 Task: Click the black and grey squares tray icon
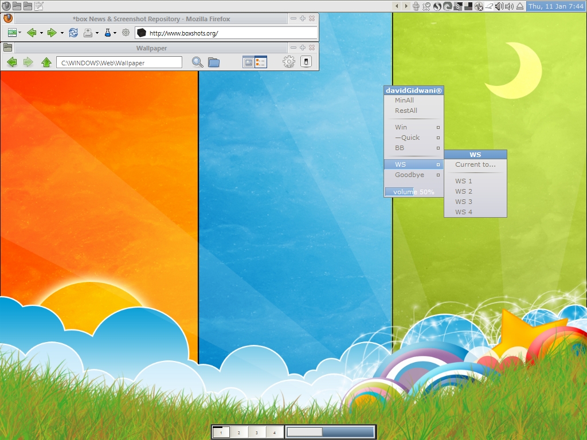click(468, 6)
